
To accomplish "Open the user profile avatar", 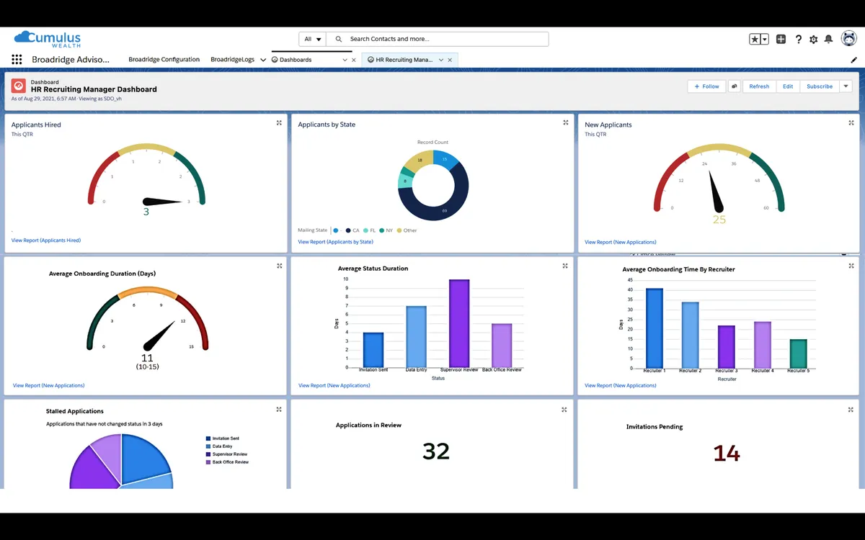I will tap(848, 39).
